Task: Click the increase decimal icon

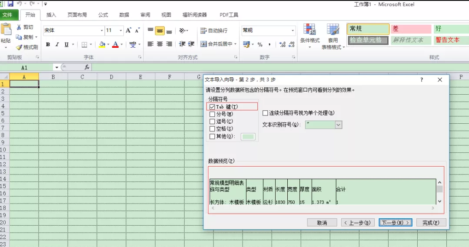Action: click(282, 45)
